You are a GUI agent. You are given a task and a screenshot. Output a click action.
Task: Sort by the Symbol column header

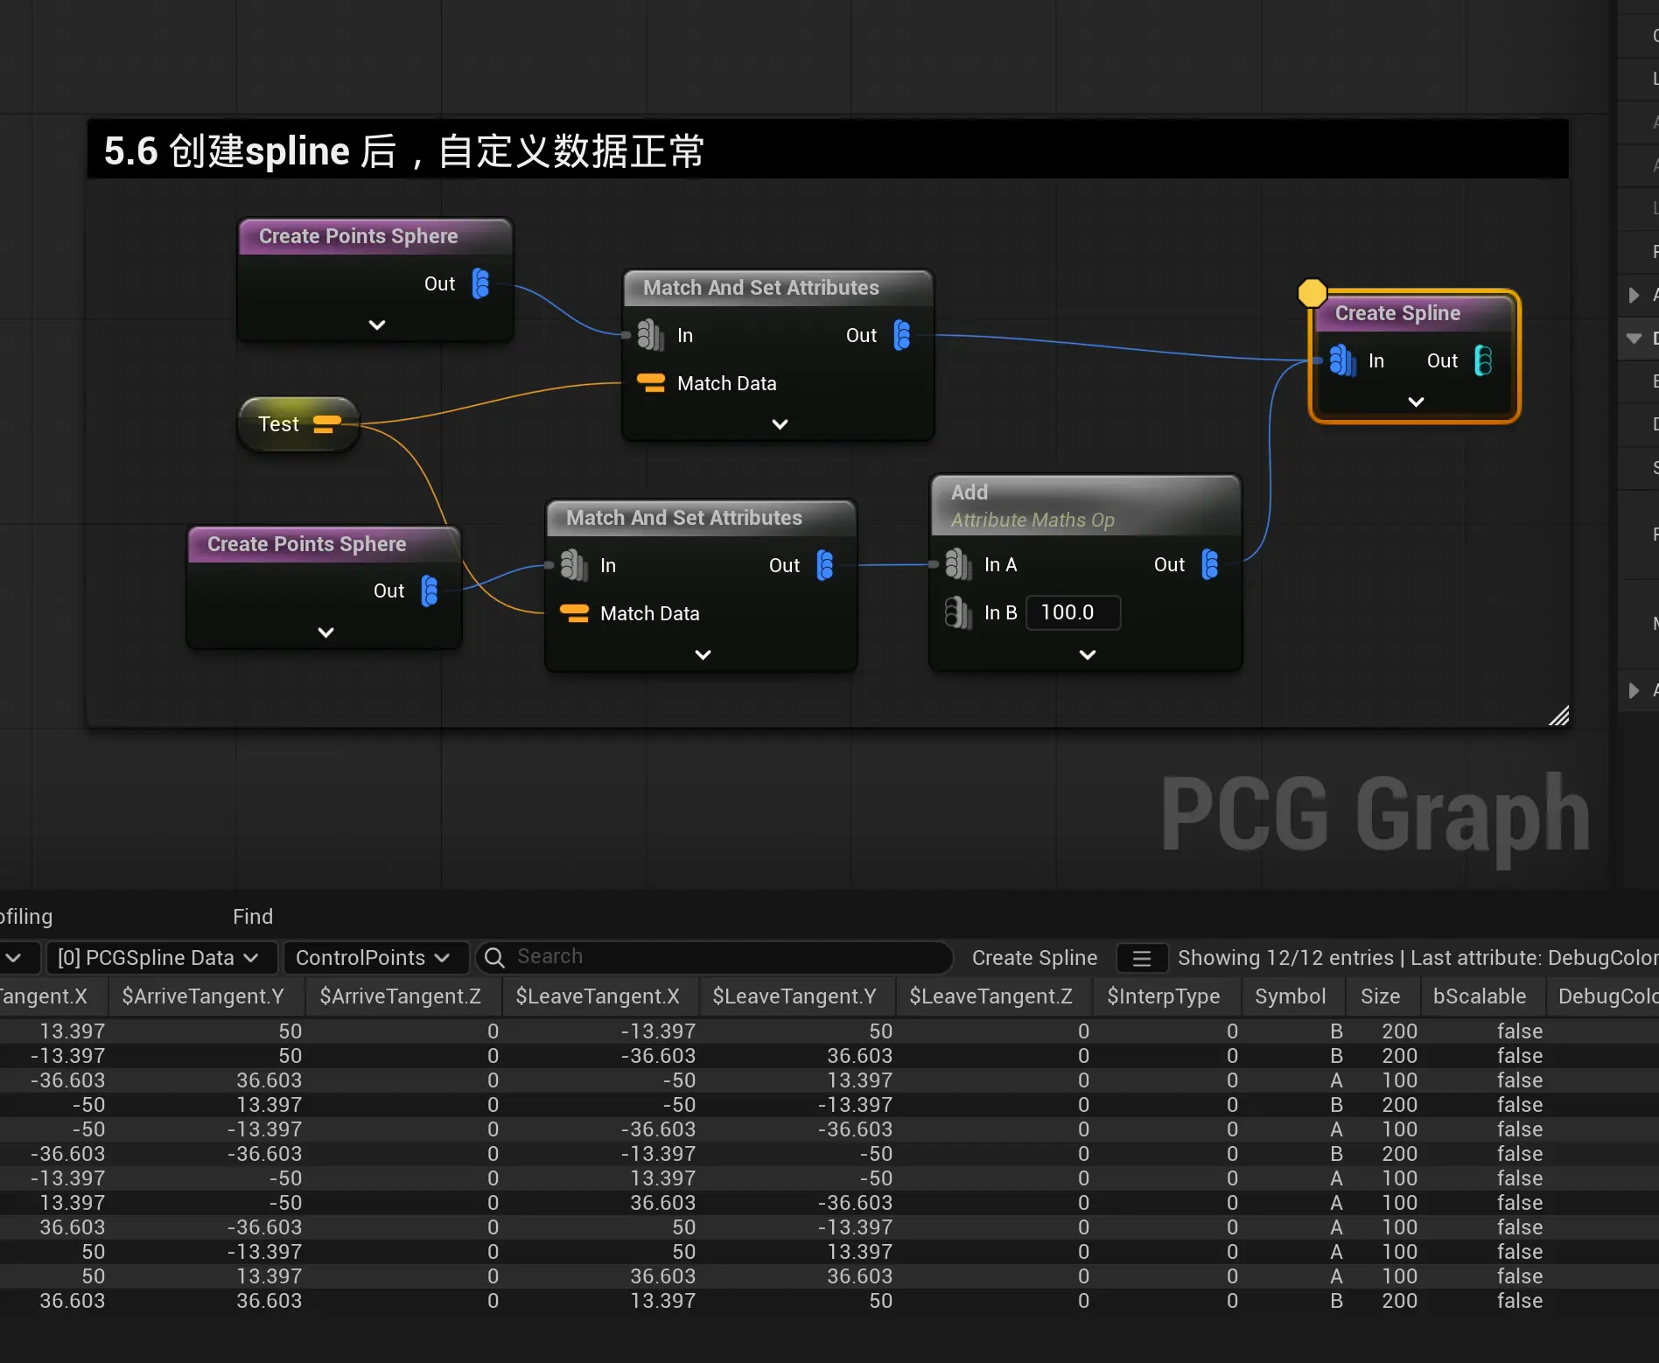1290,996
